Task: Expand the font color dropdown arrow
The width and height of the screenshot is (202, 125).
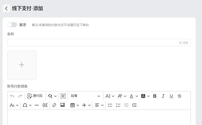Action: pos(137,96)
